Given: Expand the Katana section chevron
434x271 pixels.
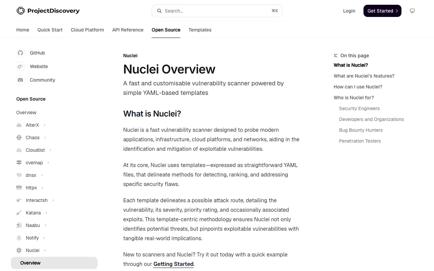Looking at the screenshot, I should point(46,213).
